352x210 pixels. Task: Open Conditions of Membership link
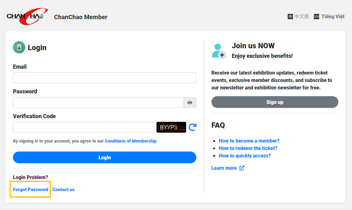tap(131, 141)
